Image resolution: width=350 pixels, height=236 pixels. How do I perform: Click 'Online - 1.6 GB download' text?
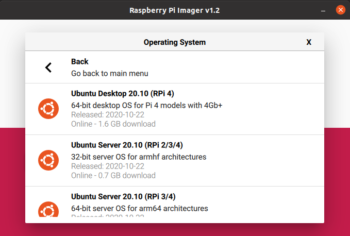[x=113, y=124]
